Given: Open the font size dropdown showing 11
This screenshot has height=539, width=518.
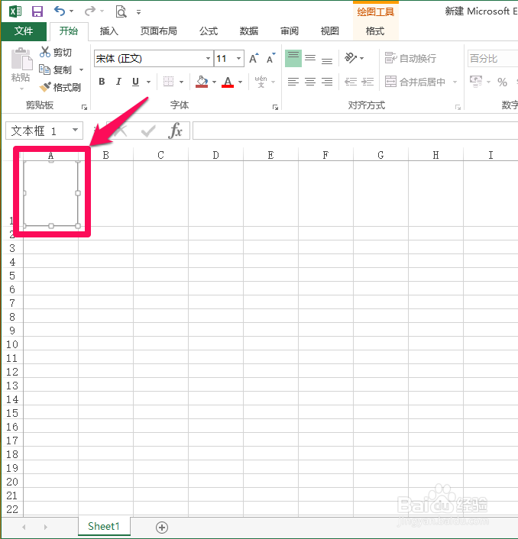Looking at the screenshot, I should click(238, 59).
